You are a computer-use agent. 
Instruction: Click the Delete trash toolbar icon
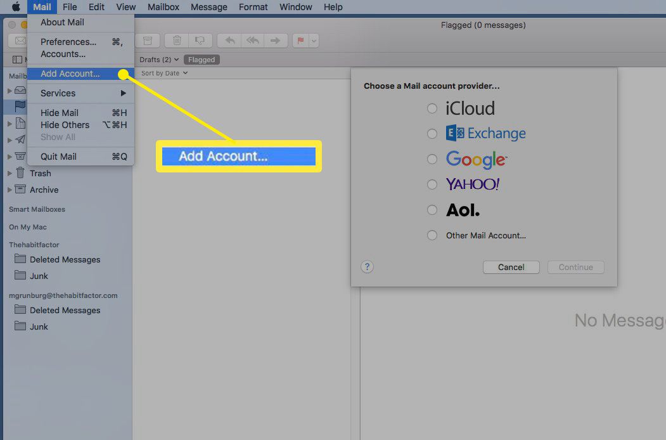coord(177,41)
